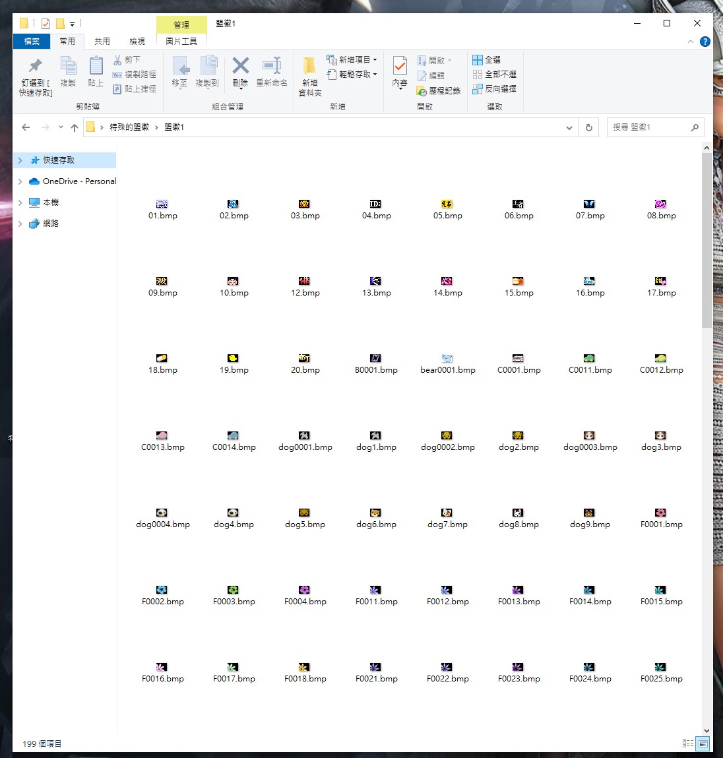Screen dimensions: 723x758
Task: Click the Cut (剪下) scissors icon
Action: point(117,60)
